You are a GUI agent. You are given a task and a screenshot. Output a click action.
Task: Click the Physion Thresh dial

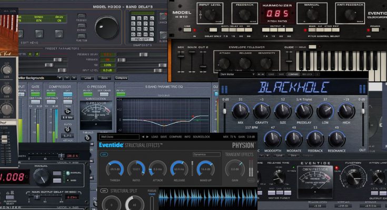114,169
